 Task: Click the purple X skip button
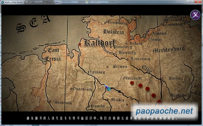195,15
